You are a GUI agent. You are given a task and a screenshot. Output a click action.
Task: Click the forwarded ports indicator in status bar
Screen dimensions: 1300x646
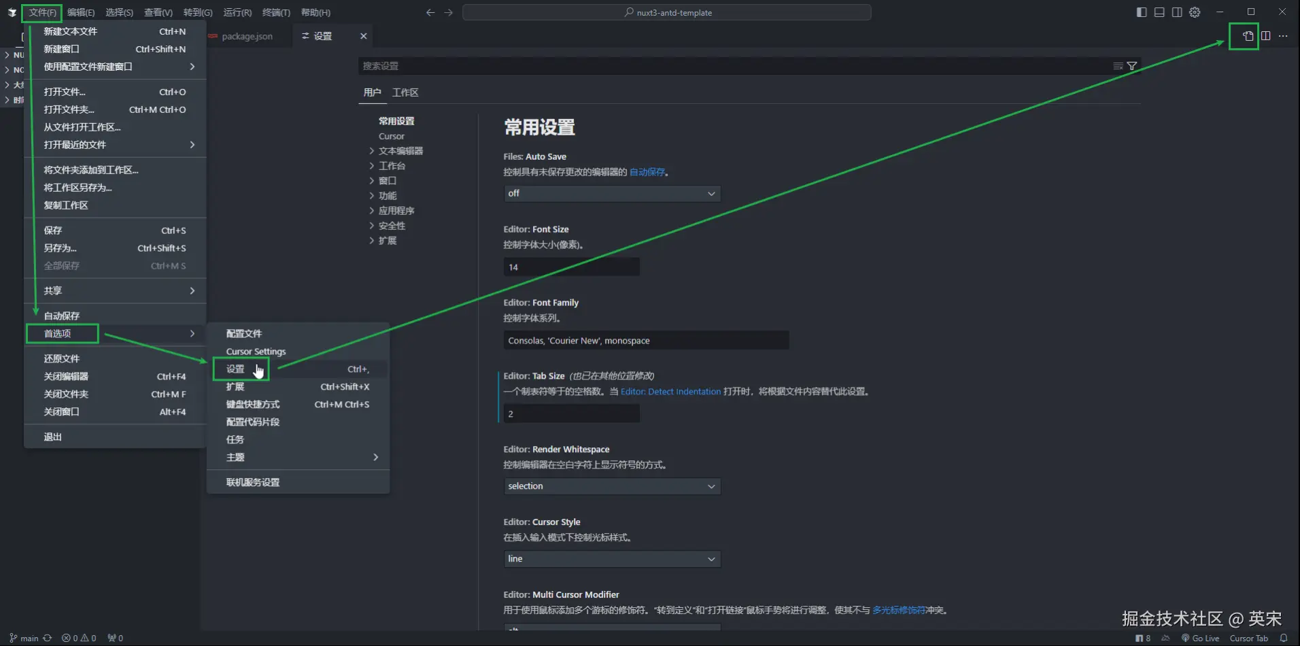(116, 638)
